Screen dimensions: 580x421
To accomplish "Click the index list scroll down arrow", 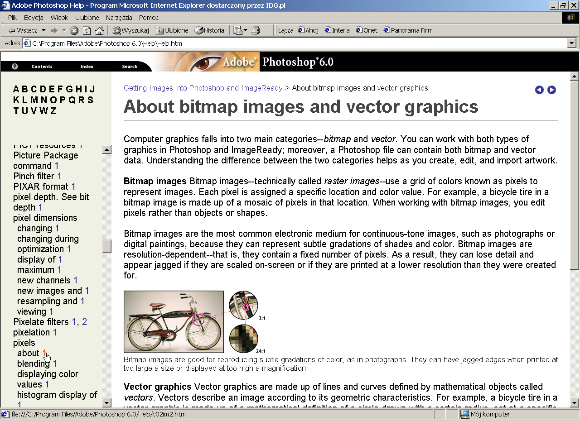I will point(107,402).
